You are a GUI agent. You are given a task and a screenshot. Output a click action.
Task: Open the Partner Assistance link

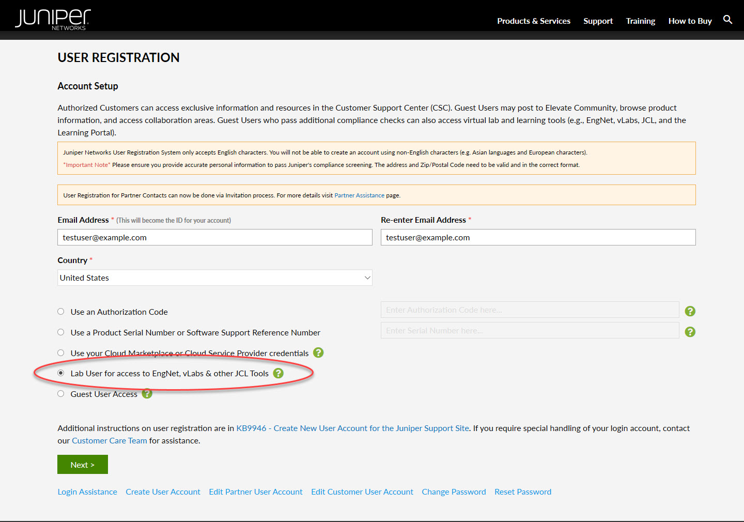point(359,195)
